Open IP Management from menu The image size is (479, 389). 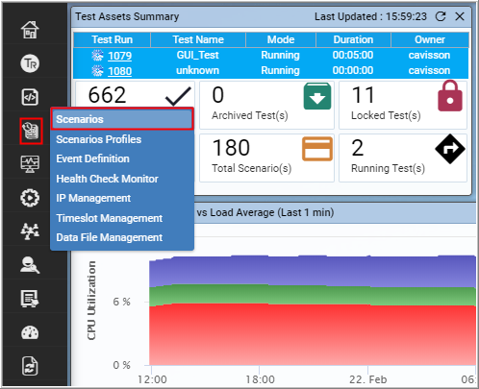[x=93, y=198]
